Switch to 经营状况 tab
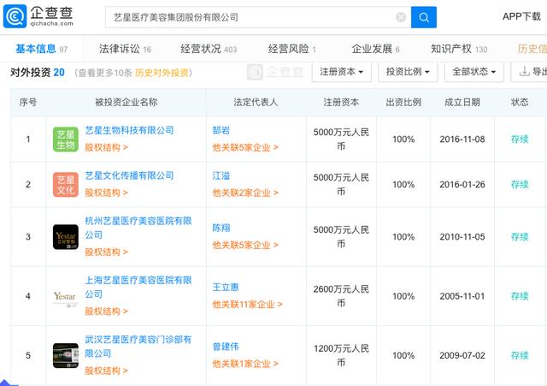The height and width of the screenshot is (386, 547). 209,49
